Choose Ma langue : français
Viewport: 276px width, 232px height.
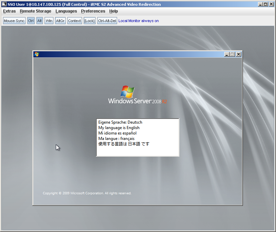click(x=137, y=139)
